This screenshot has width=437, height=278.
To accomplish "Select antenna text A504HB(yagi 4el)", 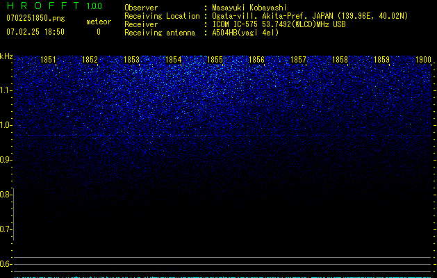I will coord(245,33).
